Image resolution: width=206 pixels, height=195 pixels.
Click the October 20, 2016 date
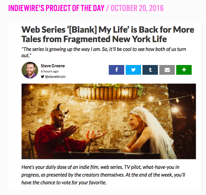[137, 8]
